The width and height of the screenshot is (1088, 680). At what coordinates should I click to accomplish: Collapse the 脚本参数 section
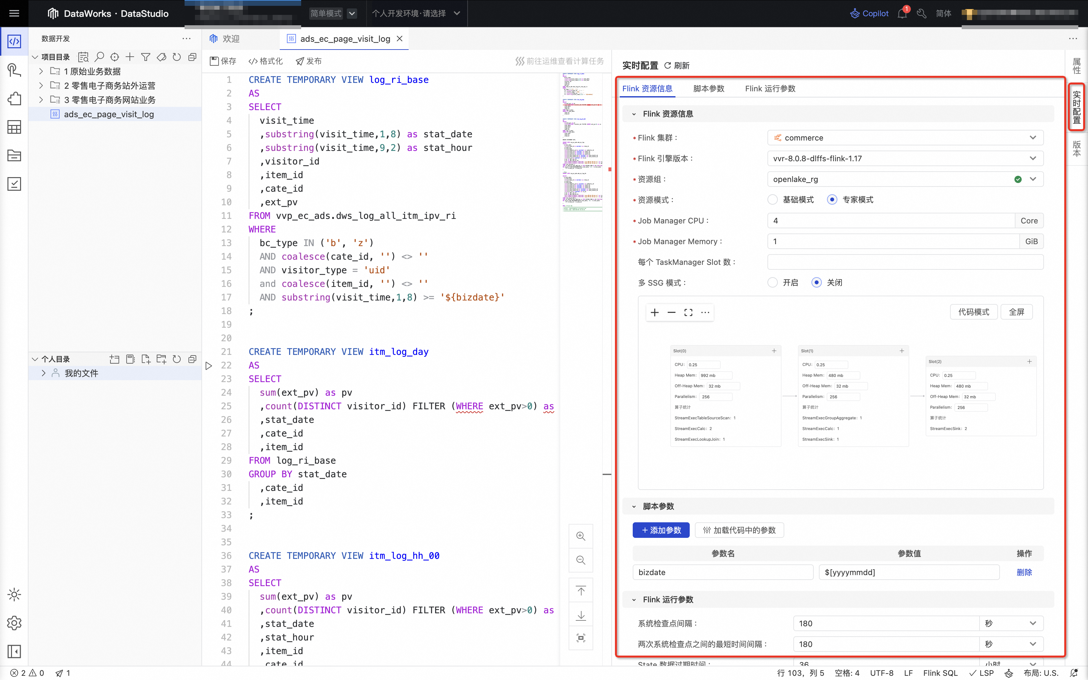[x=634, y=506]
